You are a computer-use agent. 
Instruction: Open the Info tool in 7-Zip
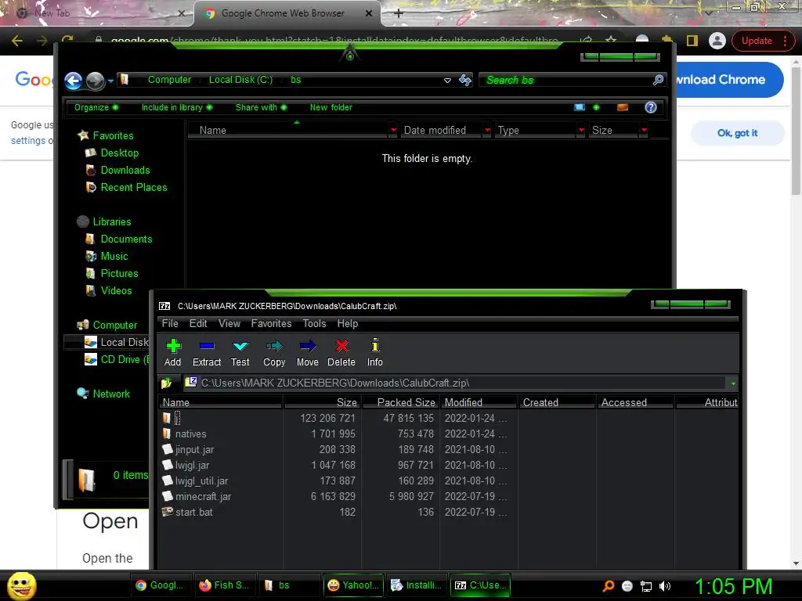[x=375, y=353]
